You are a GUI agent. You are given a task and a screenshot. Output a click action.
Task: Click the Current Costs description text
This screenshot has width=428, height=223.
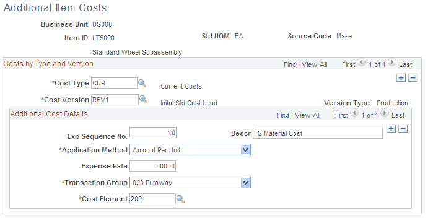click(x=181, y=86)
